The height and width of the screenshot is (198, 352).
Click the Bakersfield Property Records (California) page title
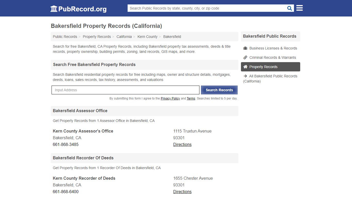pyautogui.click(x=106, y=26)
